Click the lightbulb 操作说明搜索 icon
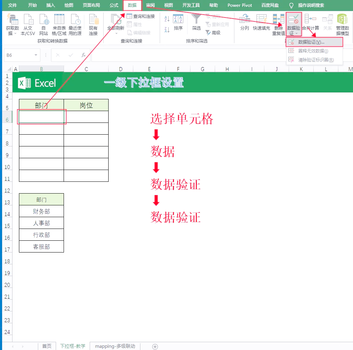The height and width of the screenshot is (350, 353). coord(291,5)
